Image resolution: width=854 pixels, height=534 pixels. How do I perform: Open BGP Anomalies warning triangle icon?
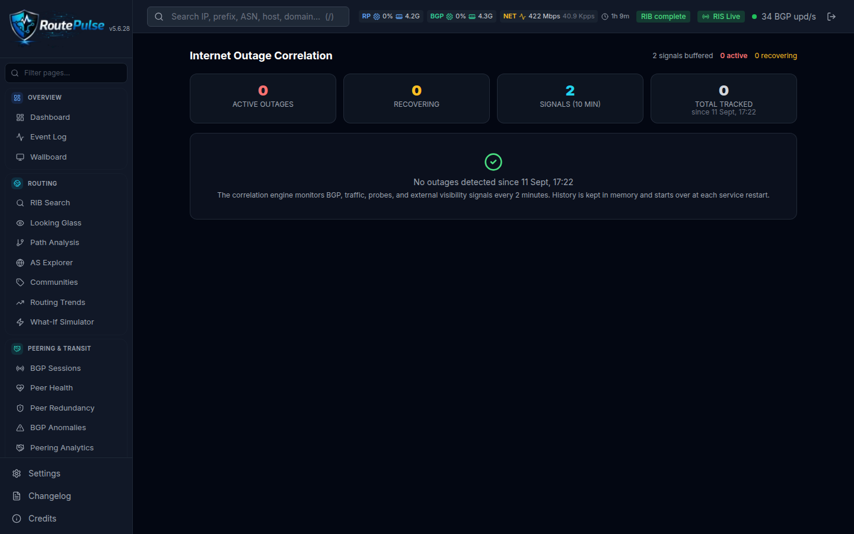pyautogui.click(x=20, y=428)
